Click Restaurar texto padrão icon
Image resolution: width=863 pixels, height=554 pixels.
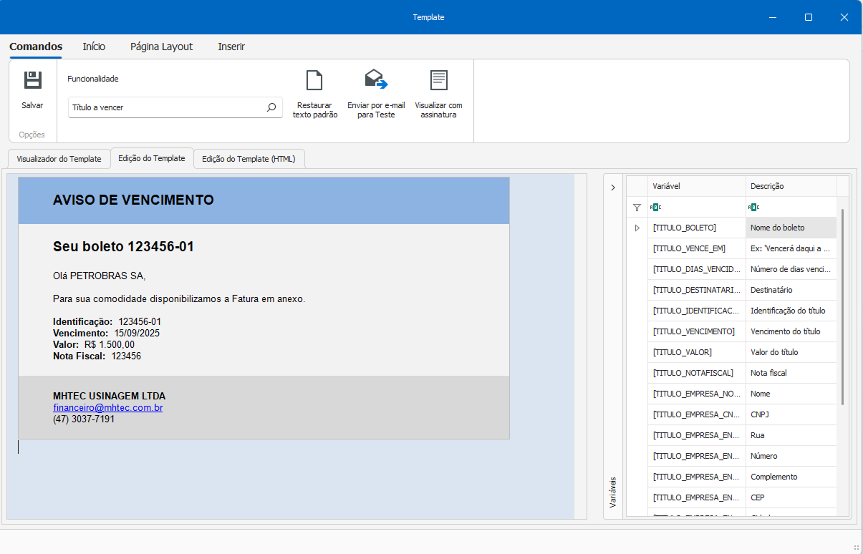point(314,80)
